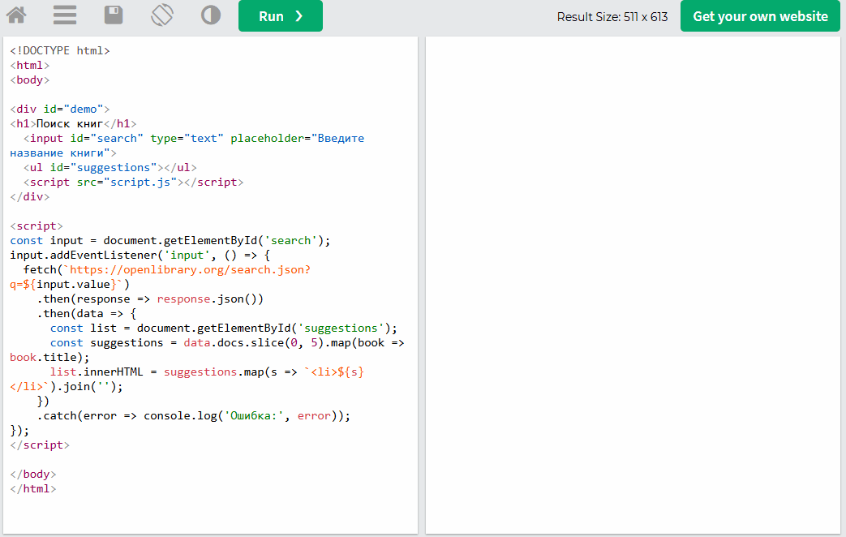Click the input.addEventListener line
Screen dimensions: 846x537
(140, 255)
